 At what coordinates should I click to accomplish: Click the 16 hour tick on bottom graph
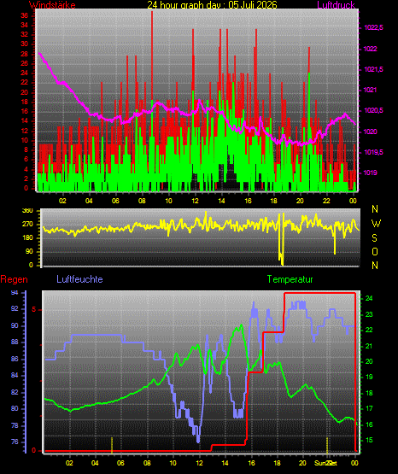point(251,463)
